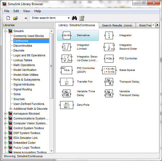This screenshot has height=161, width=162.
Task: Choose the Zero-Pole block icon
Action: point(66,105)
